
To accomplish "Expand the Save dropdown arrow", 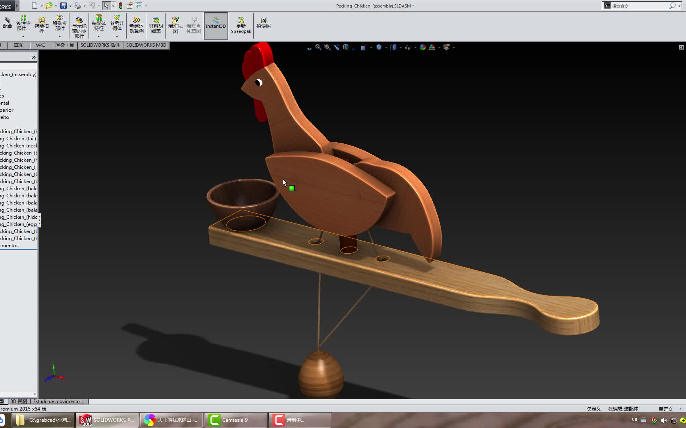I will (x=70, y=6).
